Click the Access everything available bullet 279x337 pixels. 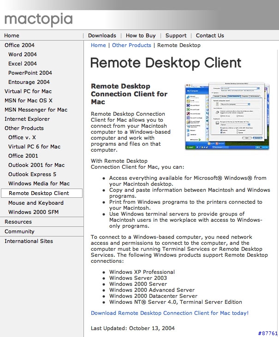pyautogui.click(x=188, y=181)
